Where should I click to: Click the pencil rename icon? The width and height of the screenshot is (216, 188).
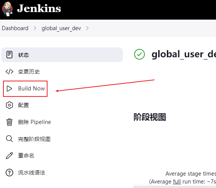[9, 156]
